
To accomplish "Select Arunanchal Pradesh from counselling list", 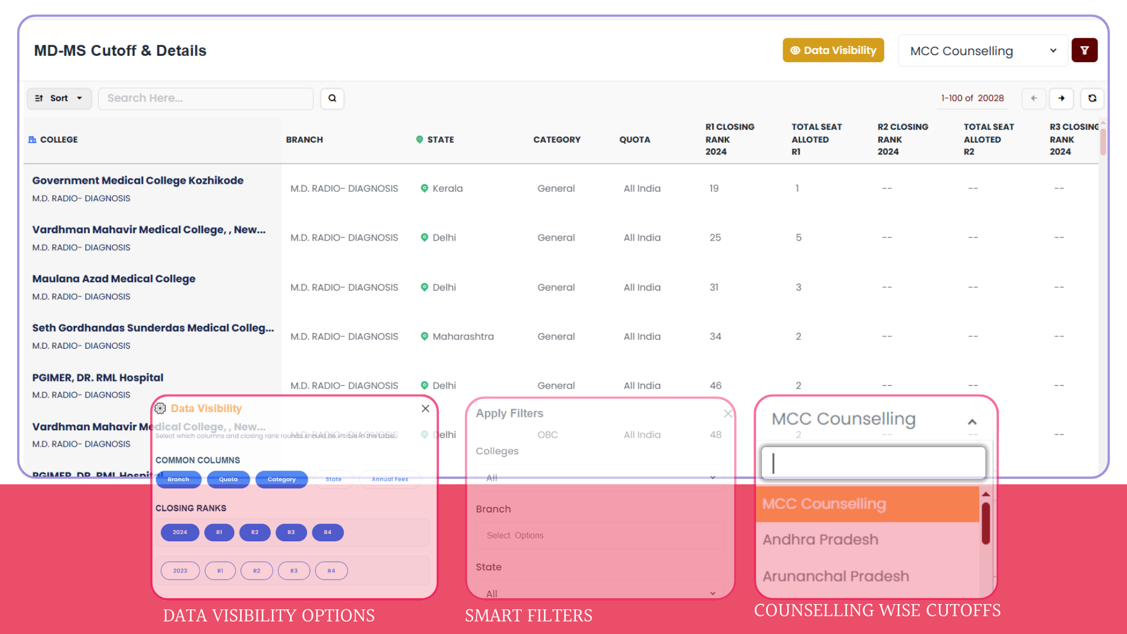I will [x=835, y=576].
